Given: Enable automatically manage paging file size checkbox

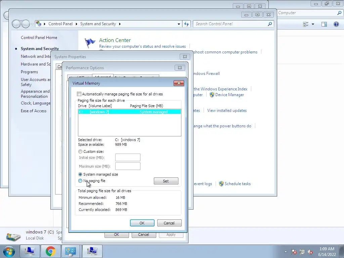Looking at the screenshot, I should point(79,94).
